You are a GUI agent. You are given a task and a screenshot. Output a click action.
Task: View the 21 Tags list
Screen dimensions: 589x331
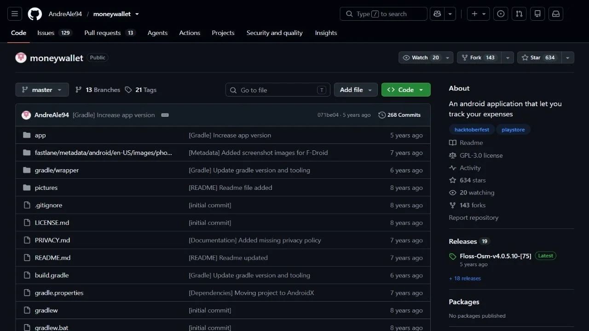pyautogui.click(x=141, y=90)
